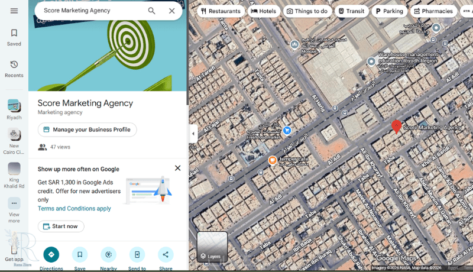Click the Share icon
The height and width of the screenshot is (272, 473).
(166, 254)
